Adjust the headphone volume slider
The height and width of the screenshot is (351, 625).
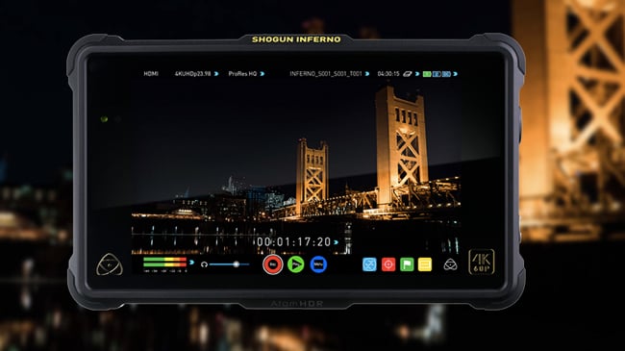pyautogui.click(x=230, y=264)
